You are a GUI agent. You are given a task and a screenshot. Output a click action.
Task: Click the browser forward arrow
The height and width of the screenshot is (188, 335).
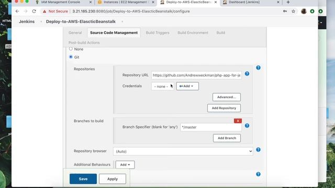(26, 11)
